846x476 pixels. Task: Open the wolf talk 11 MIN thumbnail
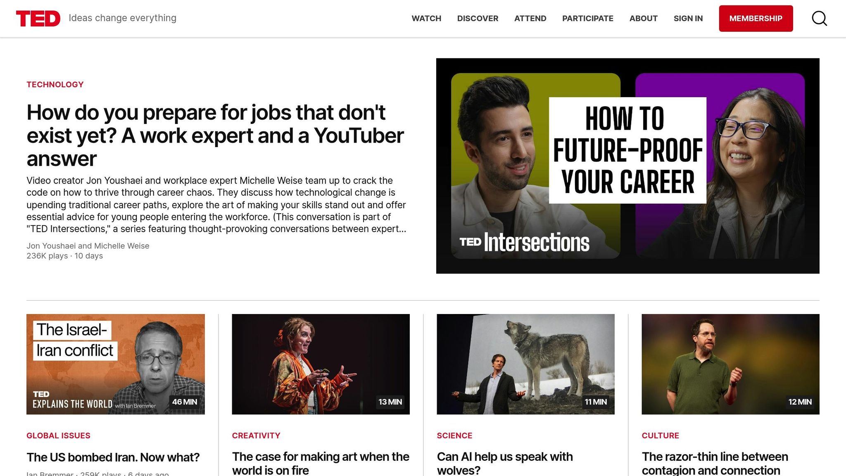[525, 364]
